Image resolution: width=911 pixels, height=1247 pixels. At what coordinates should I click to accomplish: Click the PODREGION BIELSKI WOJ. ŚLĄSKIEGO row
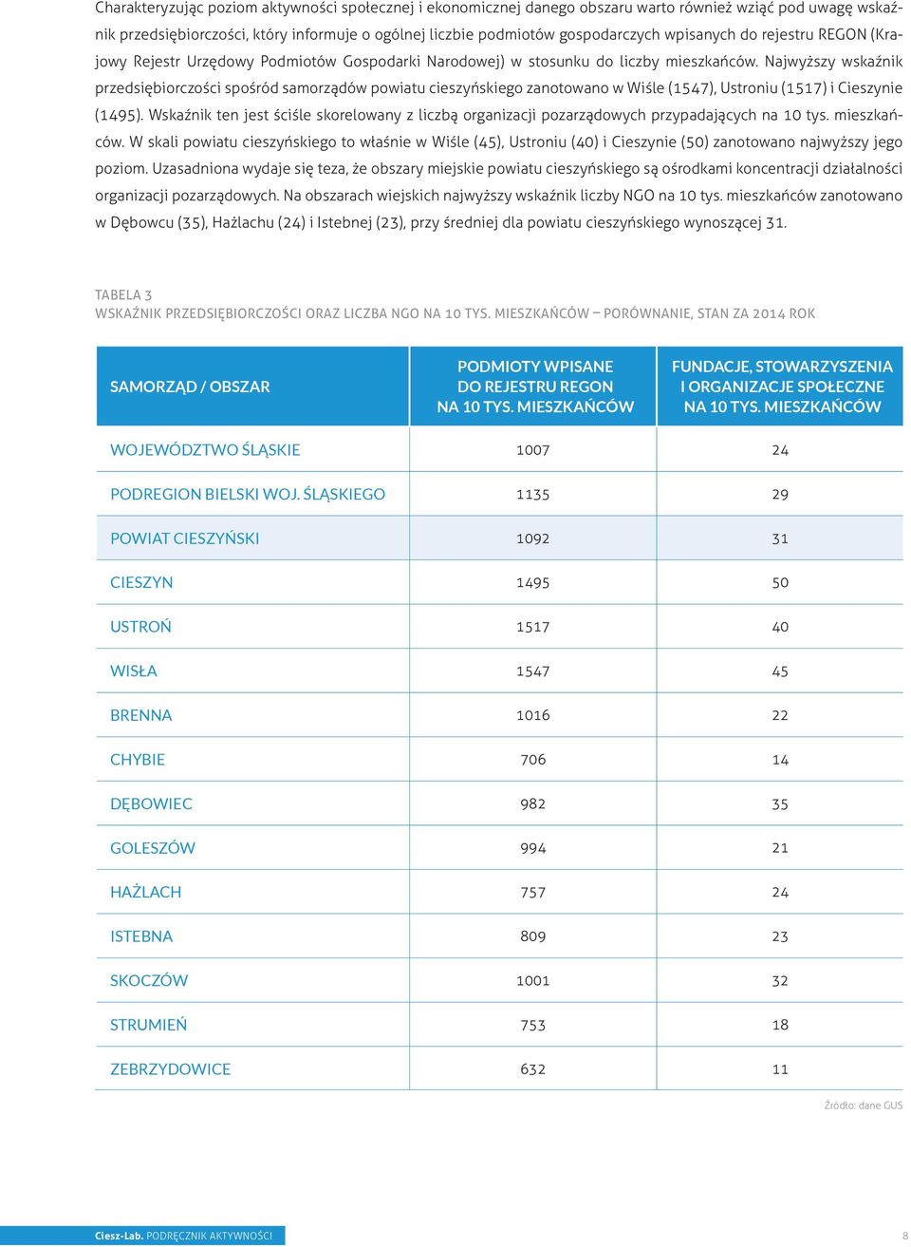[499, 494]
